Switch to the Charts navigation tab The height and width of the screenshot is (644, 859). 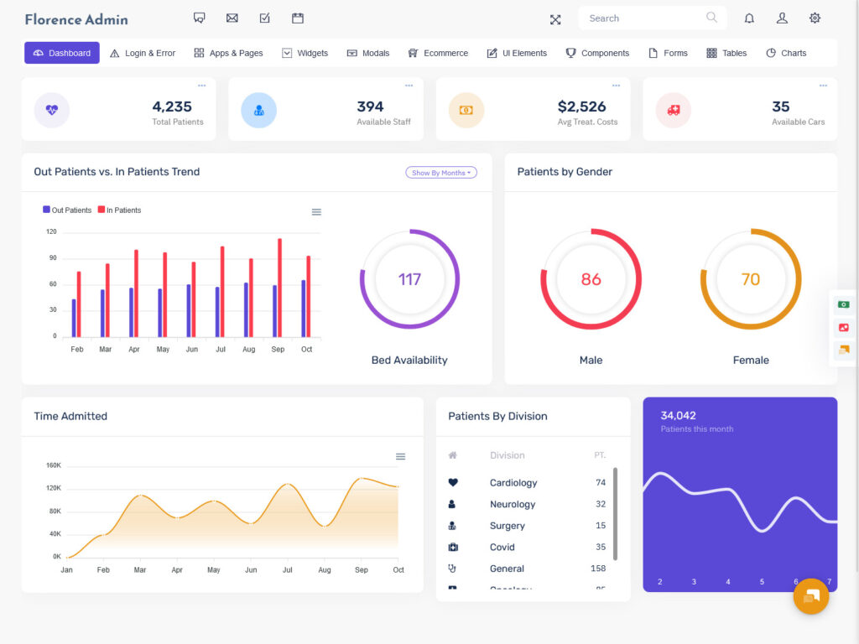[x=785, y=52]
